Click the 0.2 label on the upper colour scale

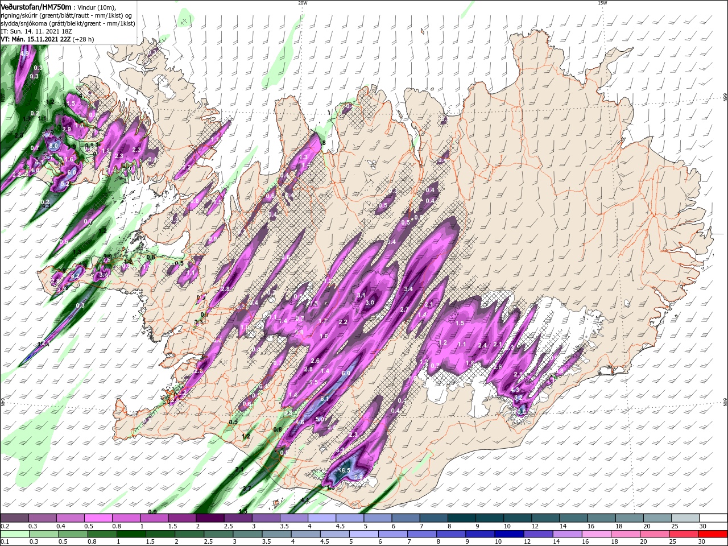click(x=4, y=526)
